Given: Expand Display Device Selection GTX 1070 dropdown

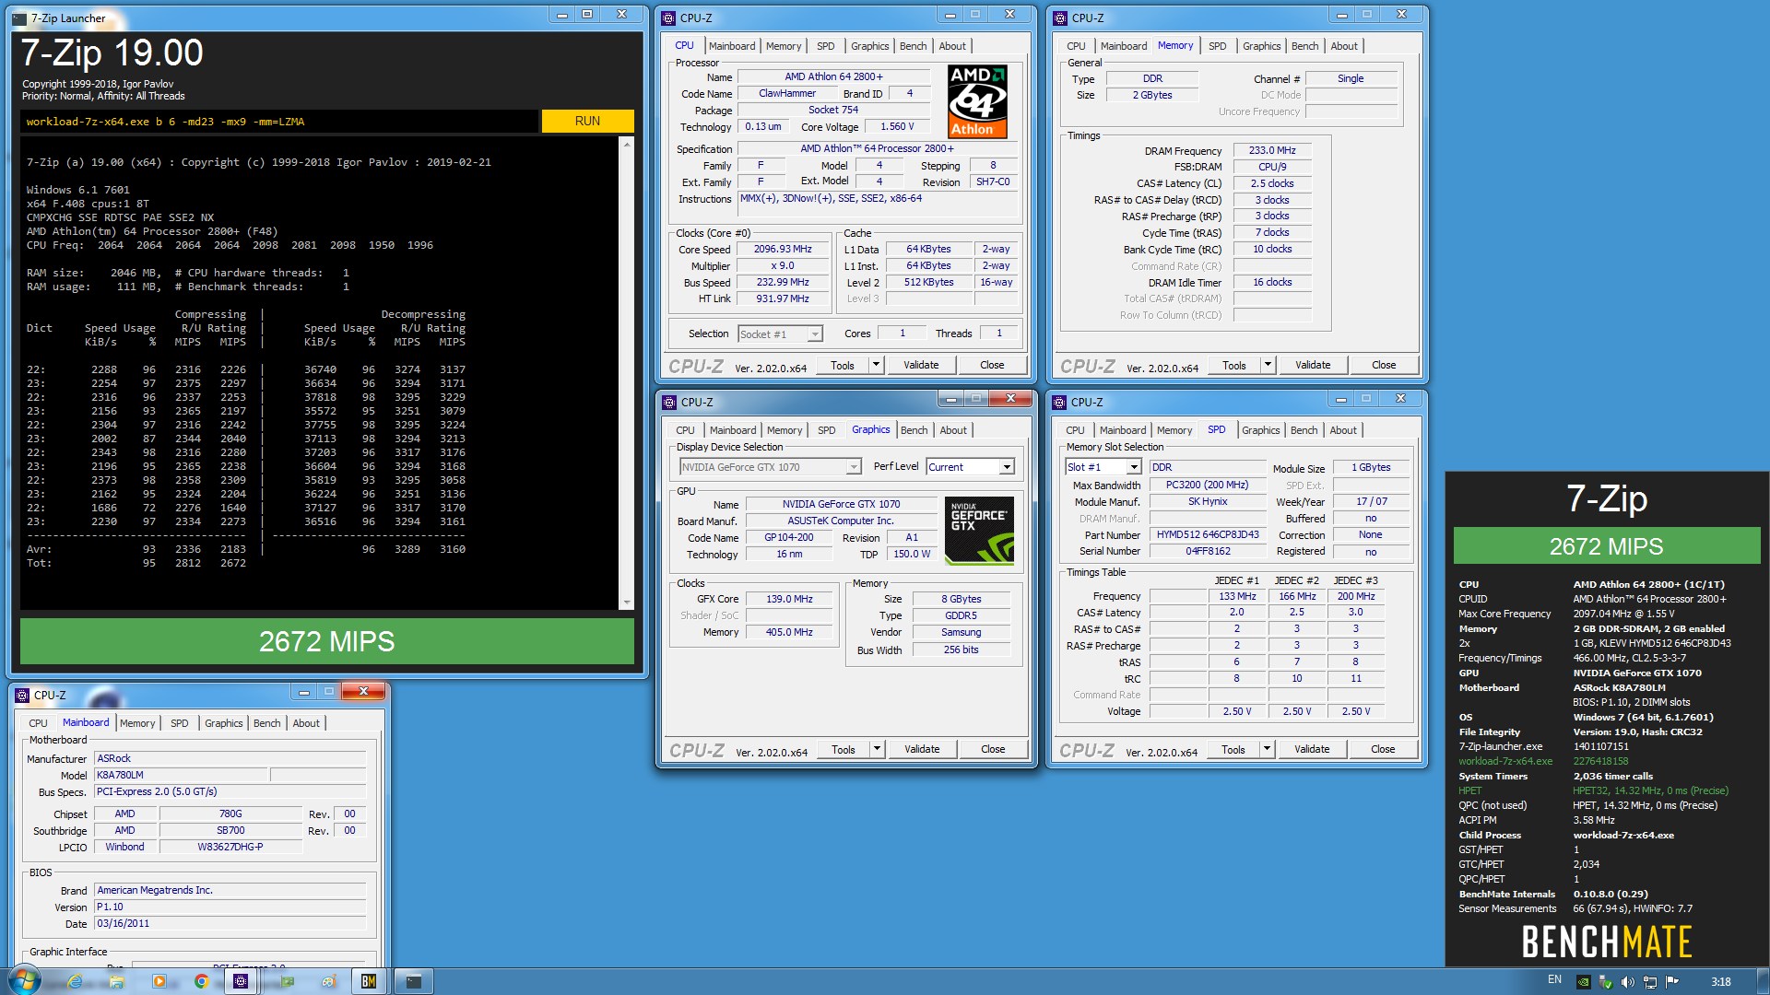Looking at the screenshot, I should click(x=854, y=467).
